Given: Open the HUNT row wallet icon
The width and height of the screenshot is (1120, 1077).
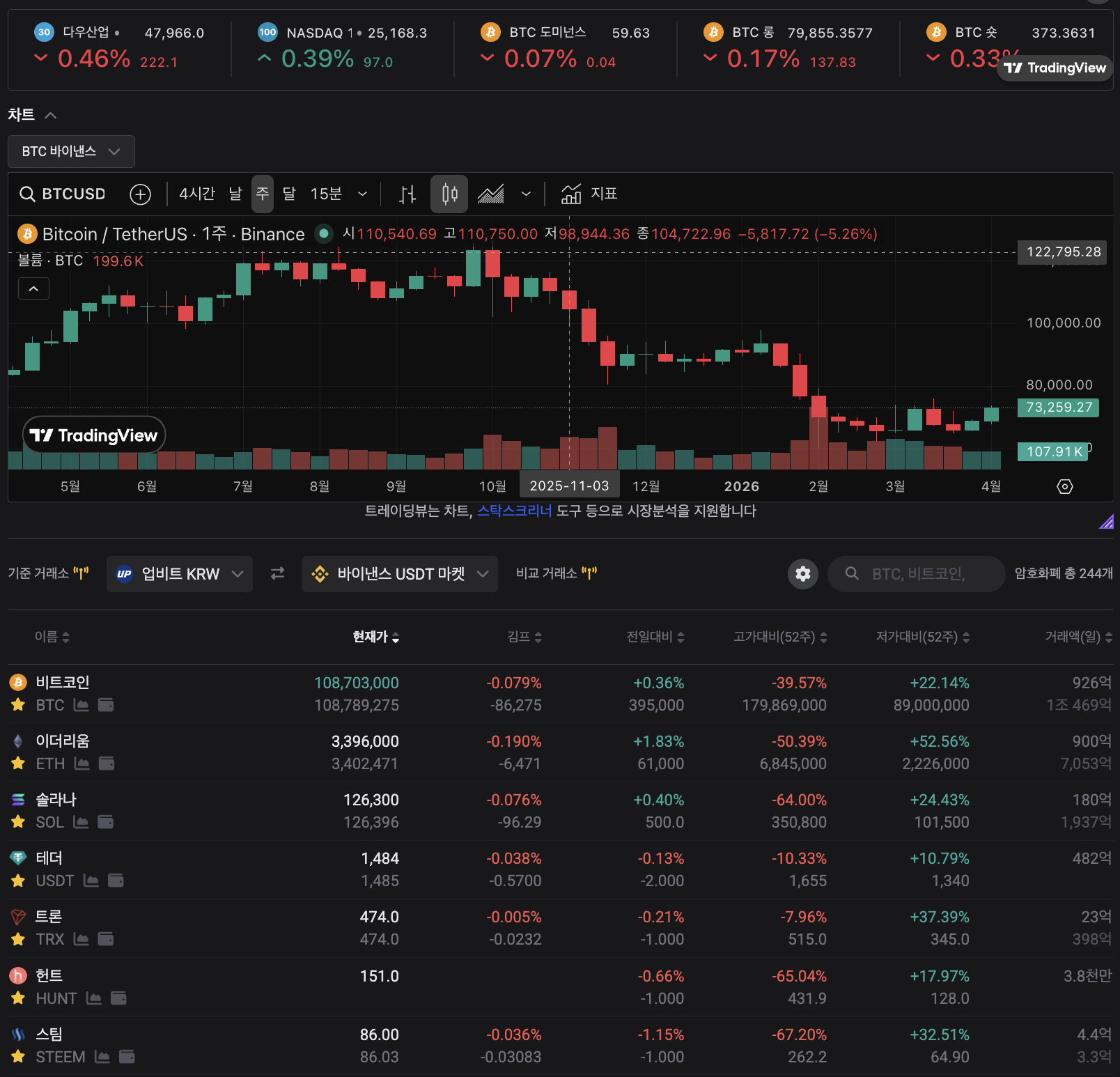Looking at the screenshot, I should coord(119,998).
